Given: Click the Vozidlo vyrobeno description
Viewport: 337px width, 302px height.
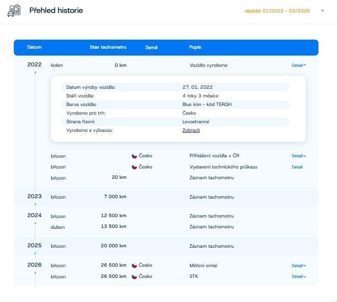Looking at the screenshot, I should point(209,65).
